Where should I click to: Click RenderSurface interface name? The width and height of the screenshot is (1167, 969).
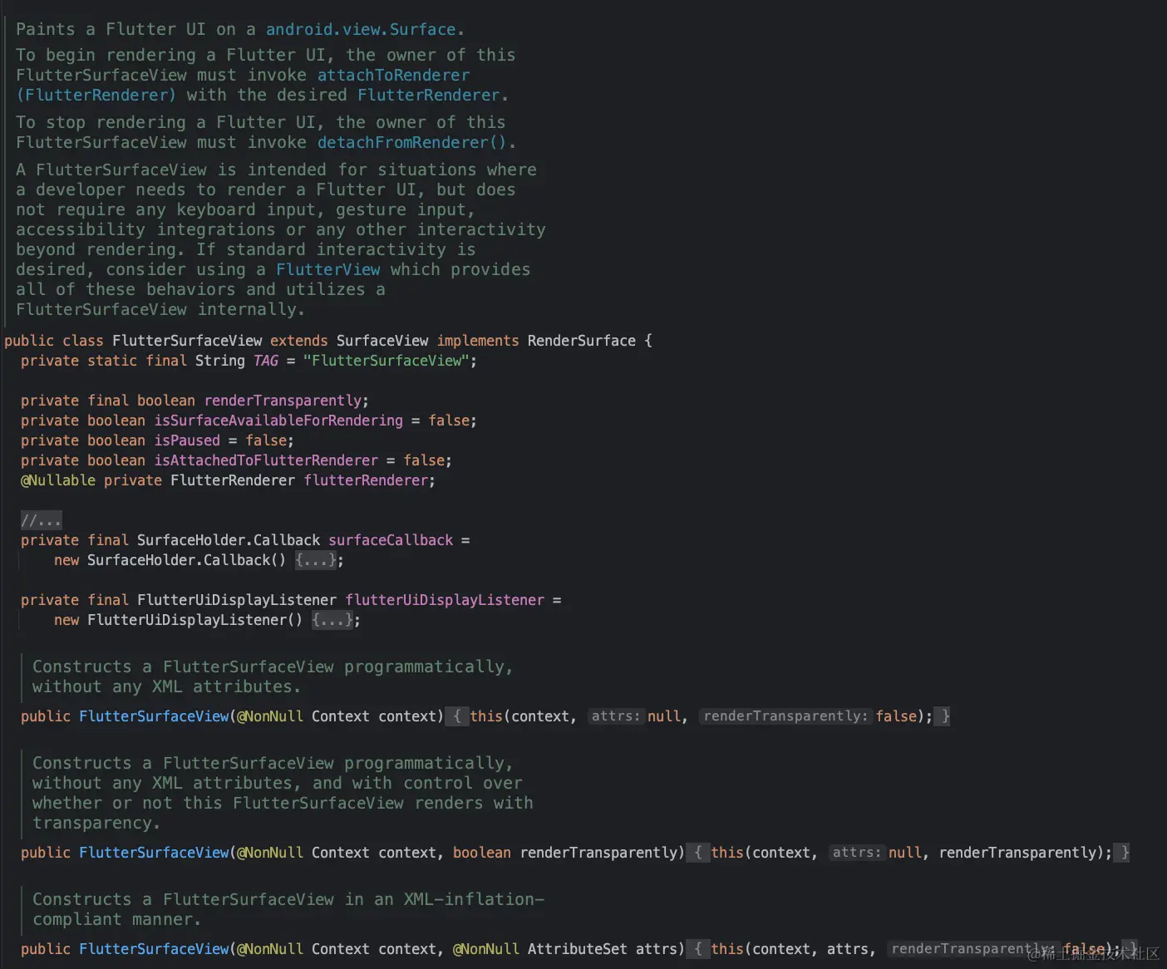pos(582,341)
